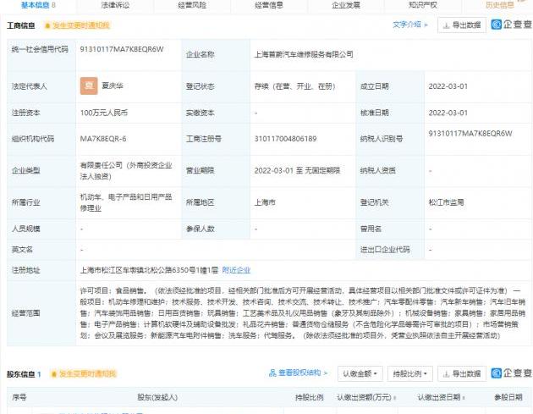Switch to the 经营风险 tab
The height and width of the screenshot is (414, 533).
(192, 5)
